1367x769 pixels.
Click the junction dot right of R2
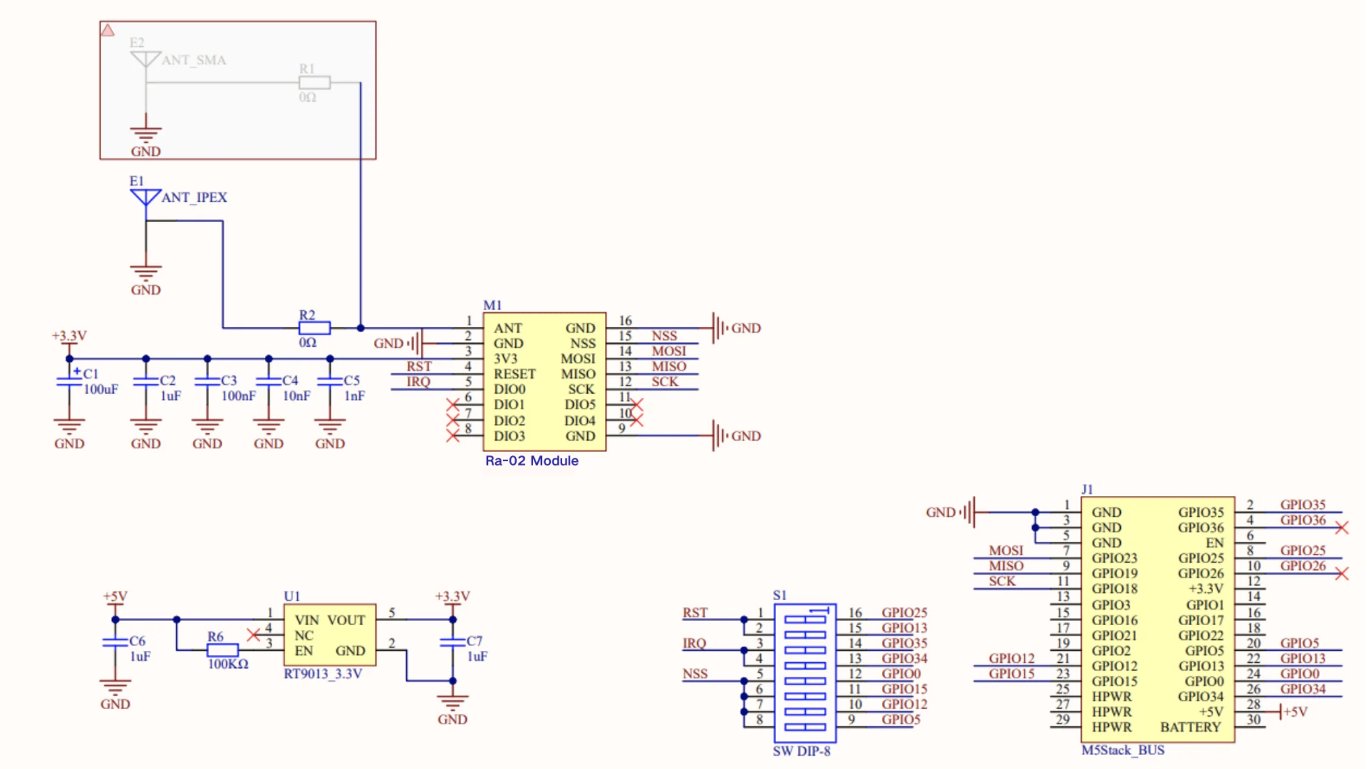click(x=361, y=328)
